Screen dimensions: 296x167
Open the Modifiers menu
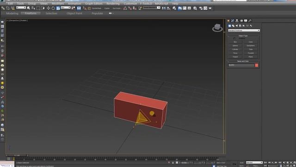[58, 3]
